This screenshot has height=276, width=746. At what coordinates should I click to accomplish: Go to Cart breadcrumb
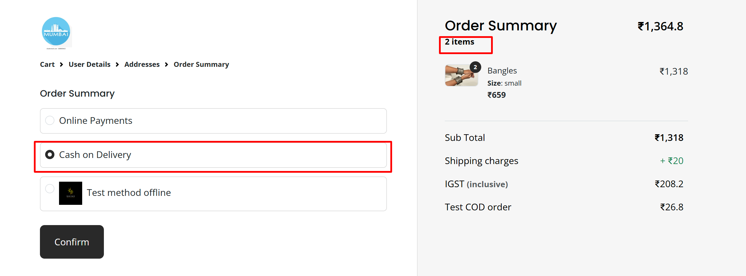pyautogui.click(x=47, y=65)
